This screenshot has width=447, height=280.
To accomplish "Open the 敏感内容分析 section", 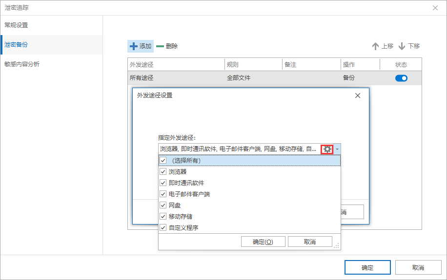I will pyautogui.click(x=51, y=64).
